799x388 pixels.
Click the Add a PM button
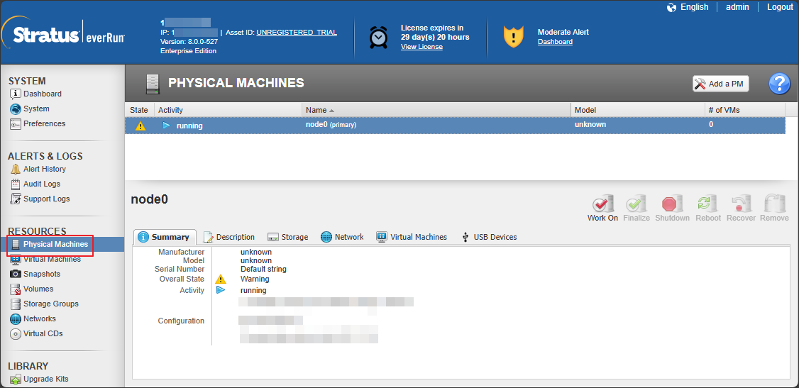[720, 84]
